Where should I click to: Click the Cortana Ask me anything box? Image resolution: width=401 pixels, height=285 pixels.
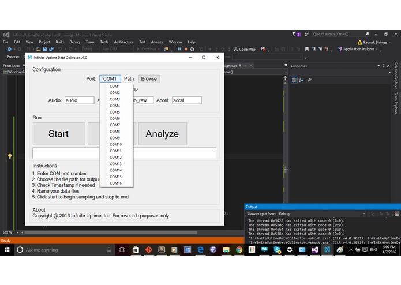click(61, 250)
